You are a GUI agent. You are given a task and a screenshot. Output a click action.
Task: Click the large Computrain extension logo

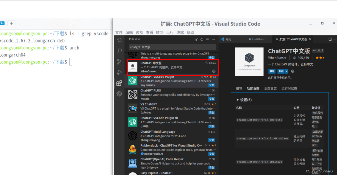pos(249,62)
